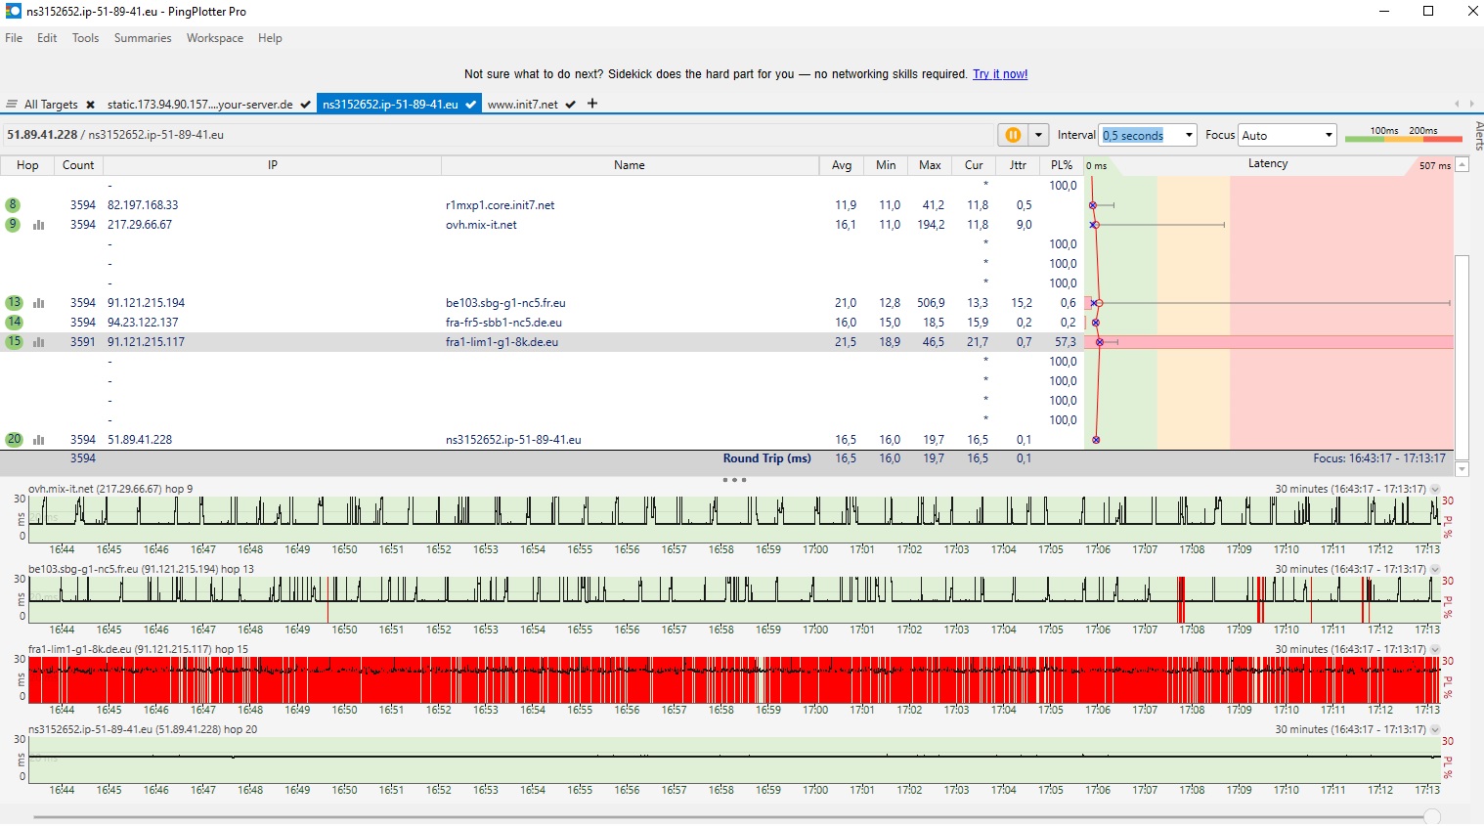Click the Interval field showing 0,5 seconds
Image resolution: width=1484 pixels, height=826 pixels.
[x=1140, y=135]
